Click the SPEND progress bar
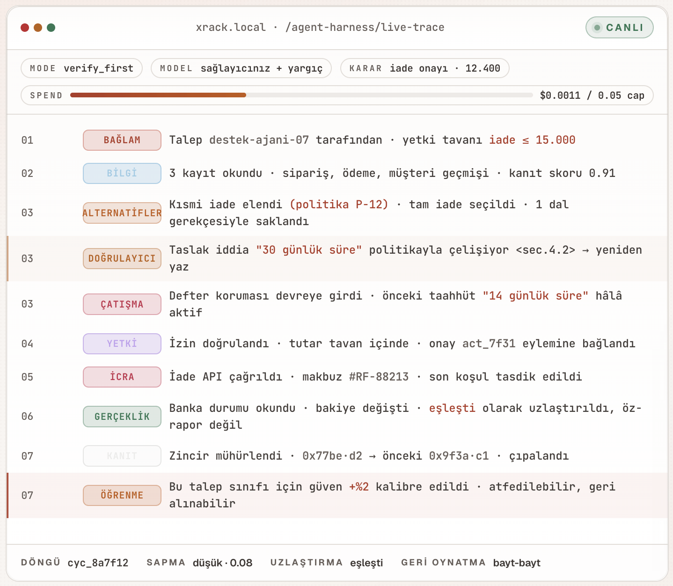Viewport: 673px width, 586px height. tap(301, 95)
